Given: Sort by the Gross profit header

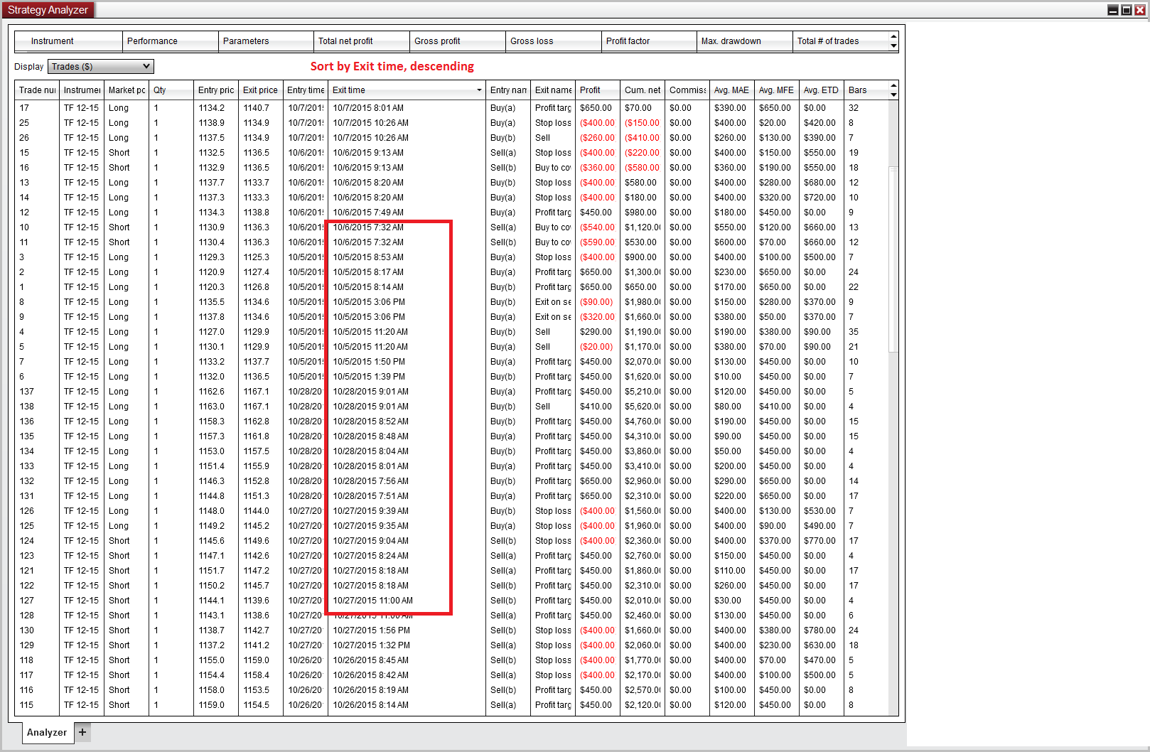Looking at the screenshot, I should [x=458, y=41].
